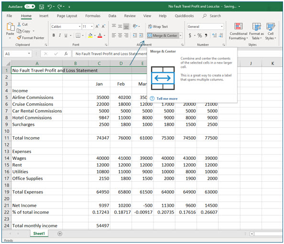Open the Calibri font name dropdown
284x244 pixels.
79,26
